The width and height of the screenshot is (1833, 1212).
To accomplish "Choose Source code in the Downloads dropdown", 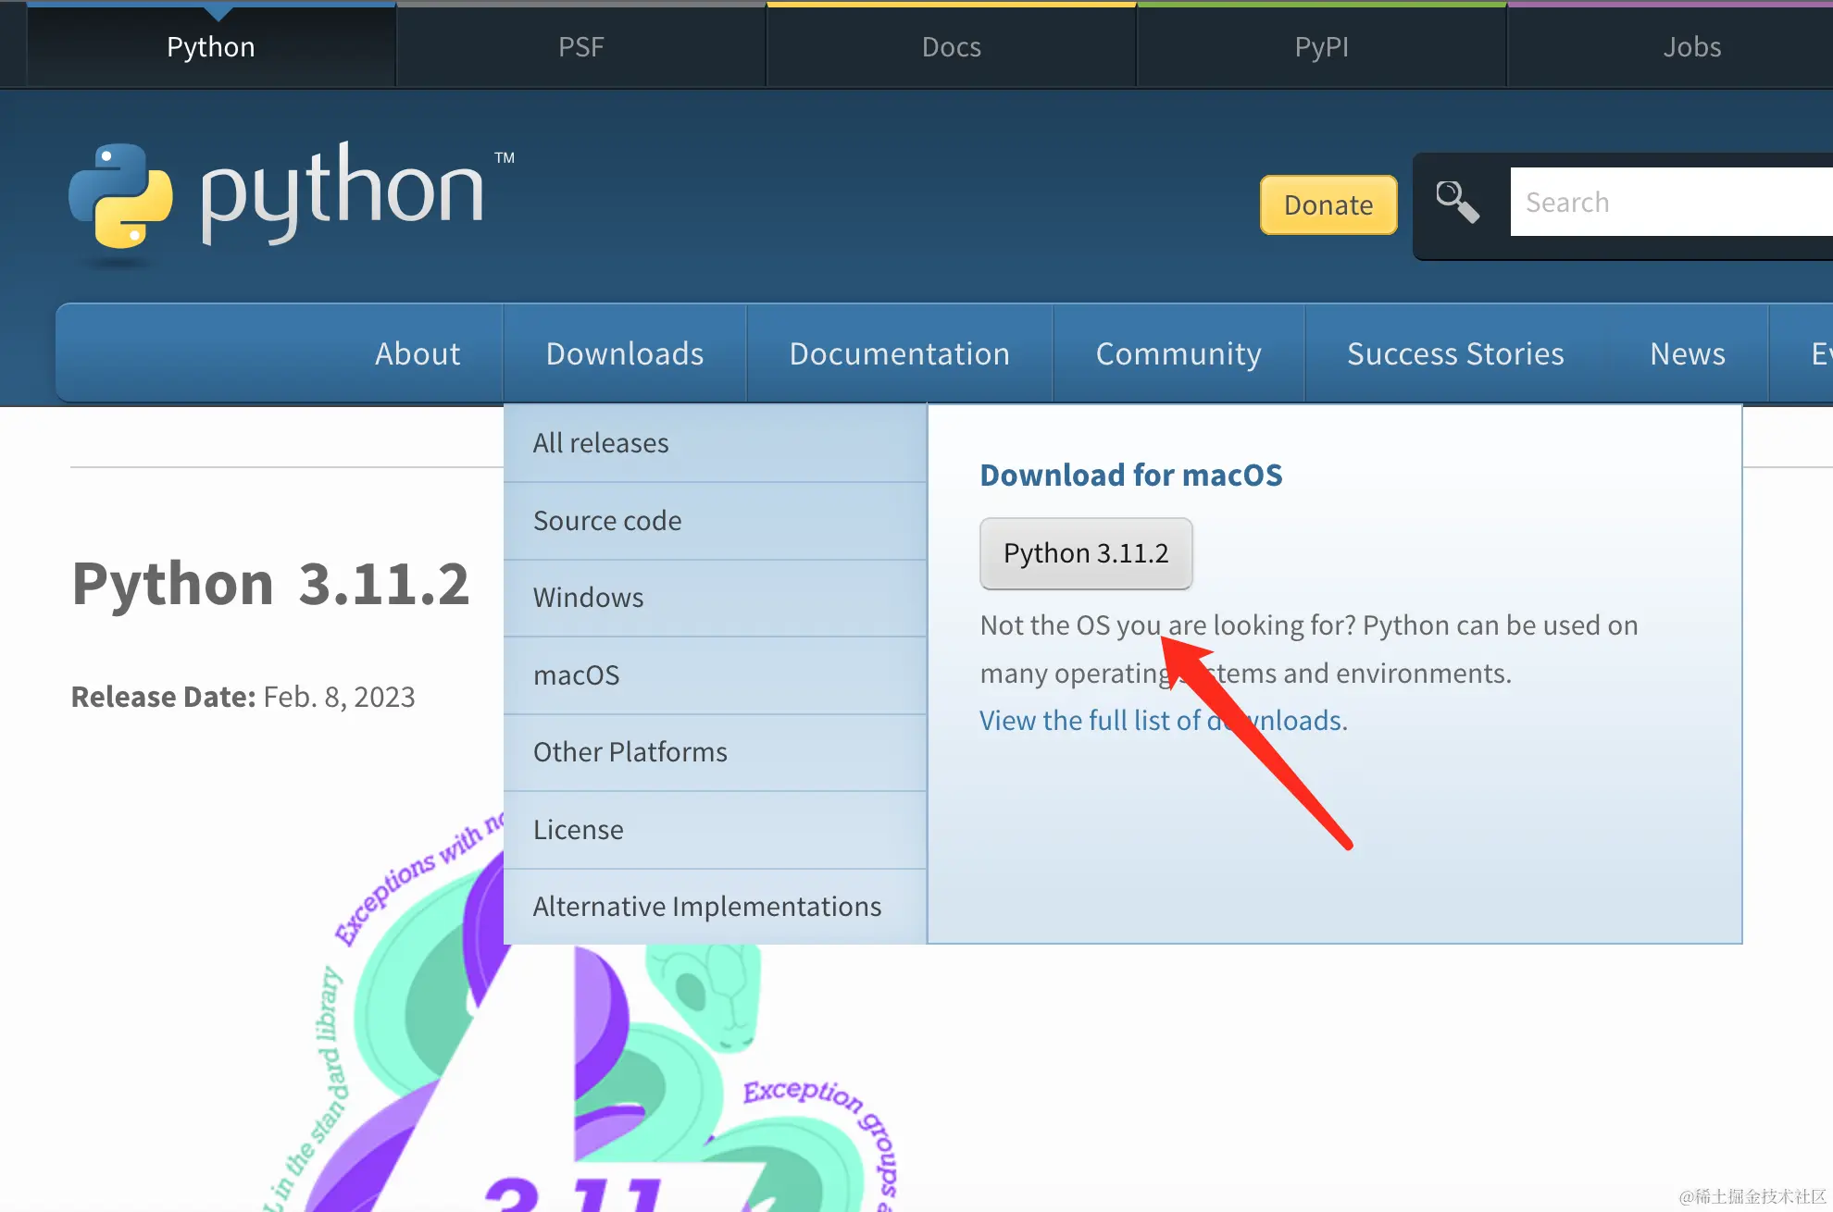I will (715, 521).
